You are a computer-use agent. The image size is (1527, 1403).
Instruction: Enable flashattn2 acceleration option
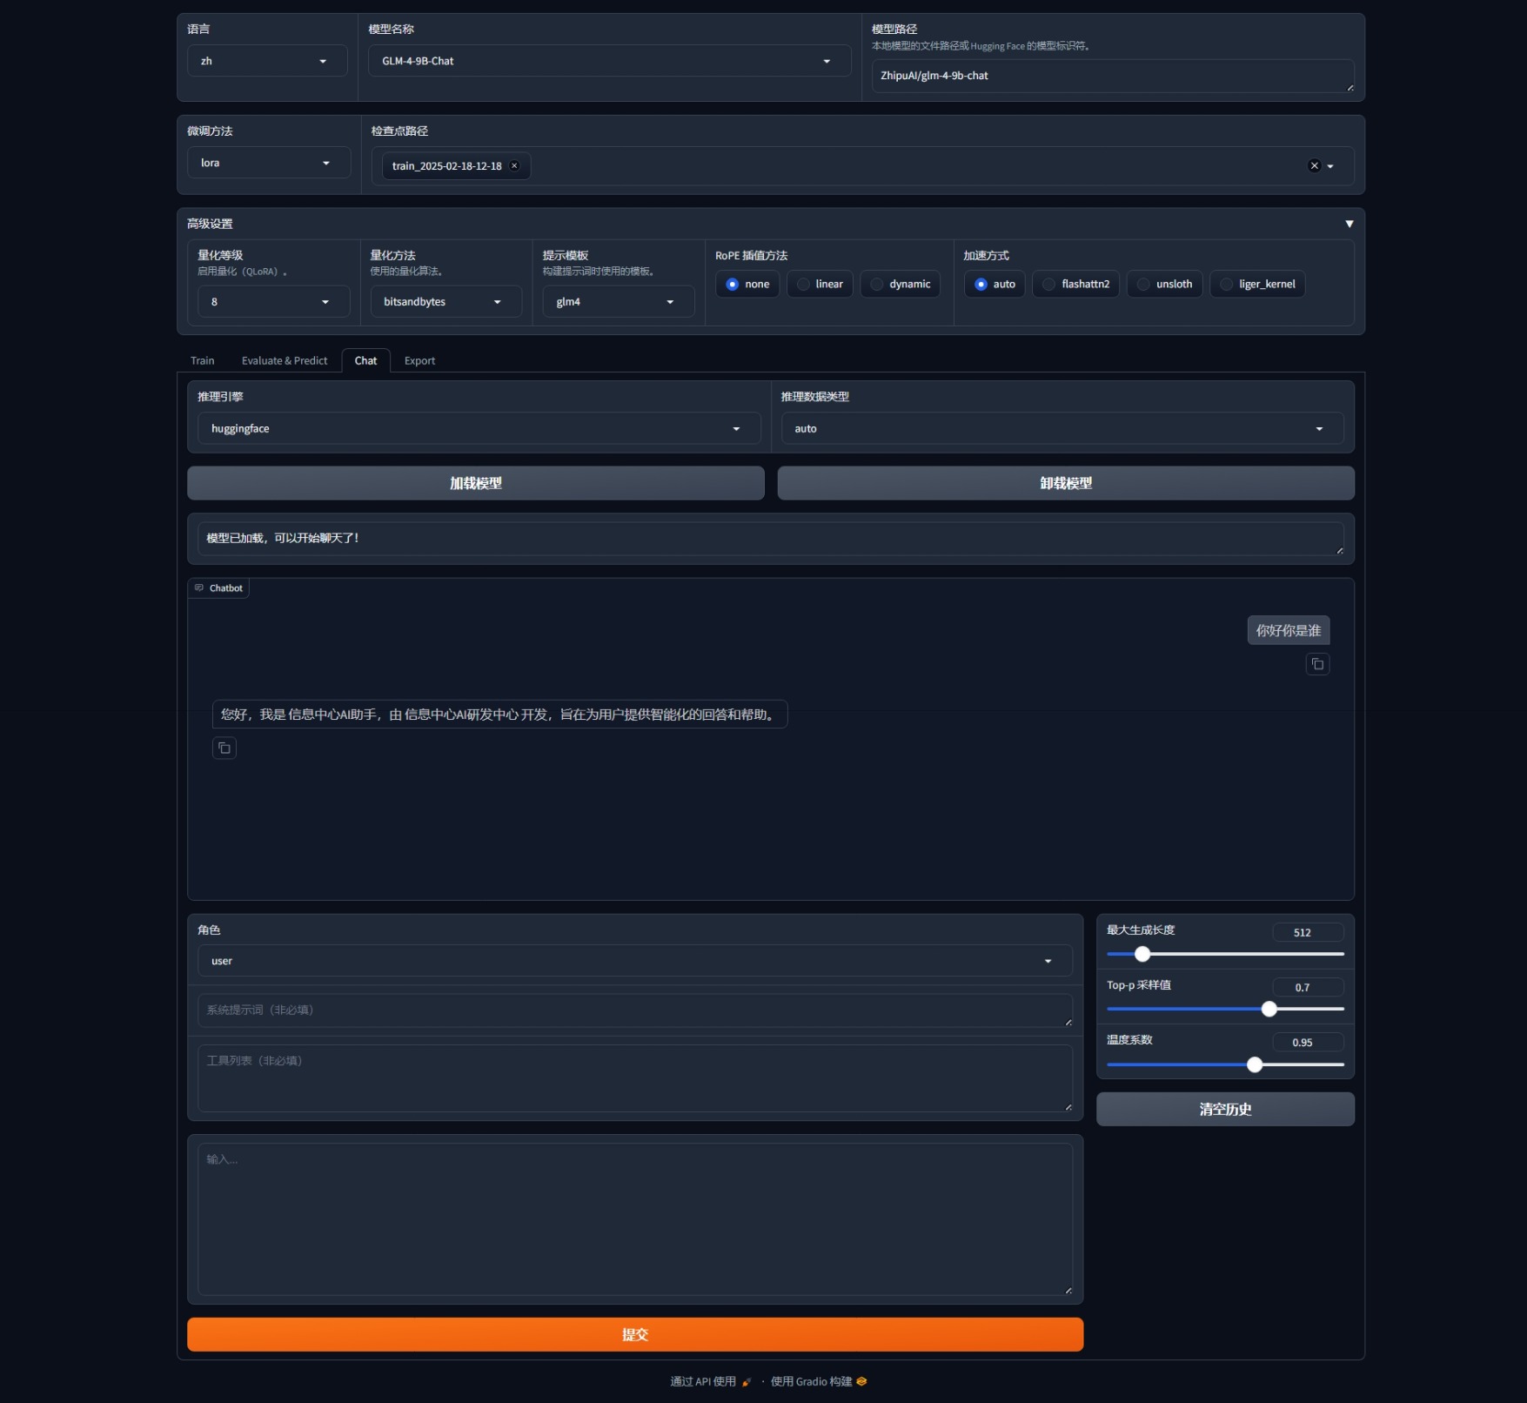pos(1048,285)
